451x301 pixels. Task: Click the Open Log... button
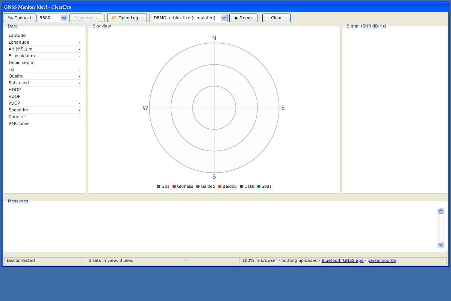click(x=127, y=18)
